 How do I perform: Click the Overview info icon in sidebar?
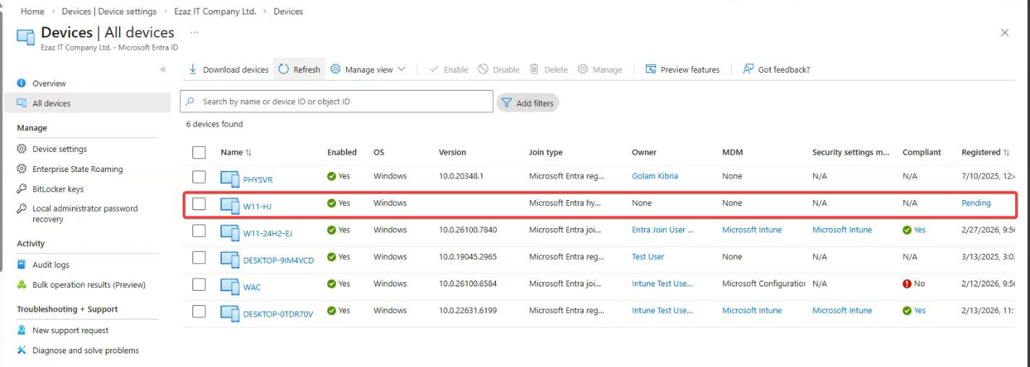22,83
